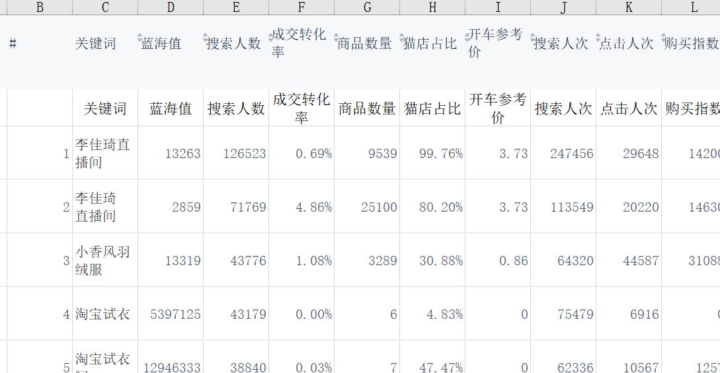
Task: Select row 1 keyword cell 李佳琦直播间
Action: (105, 153)
